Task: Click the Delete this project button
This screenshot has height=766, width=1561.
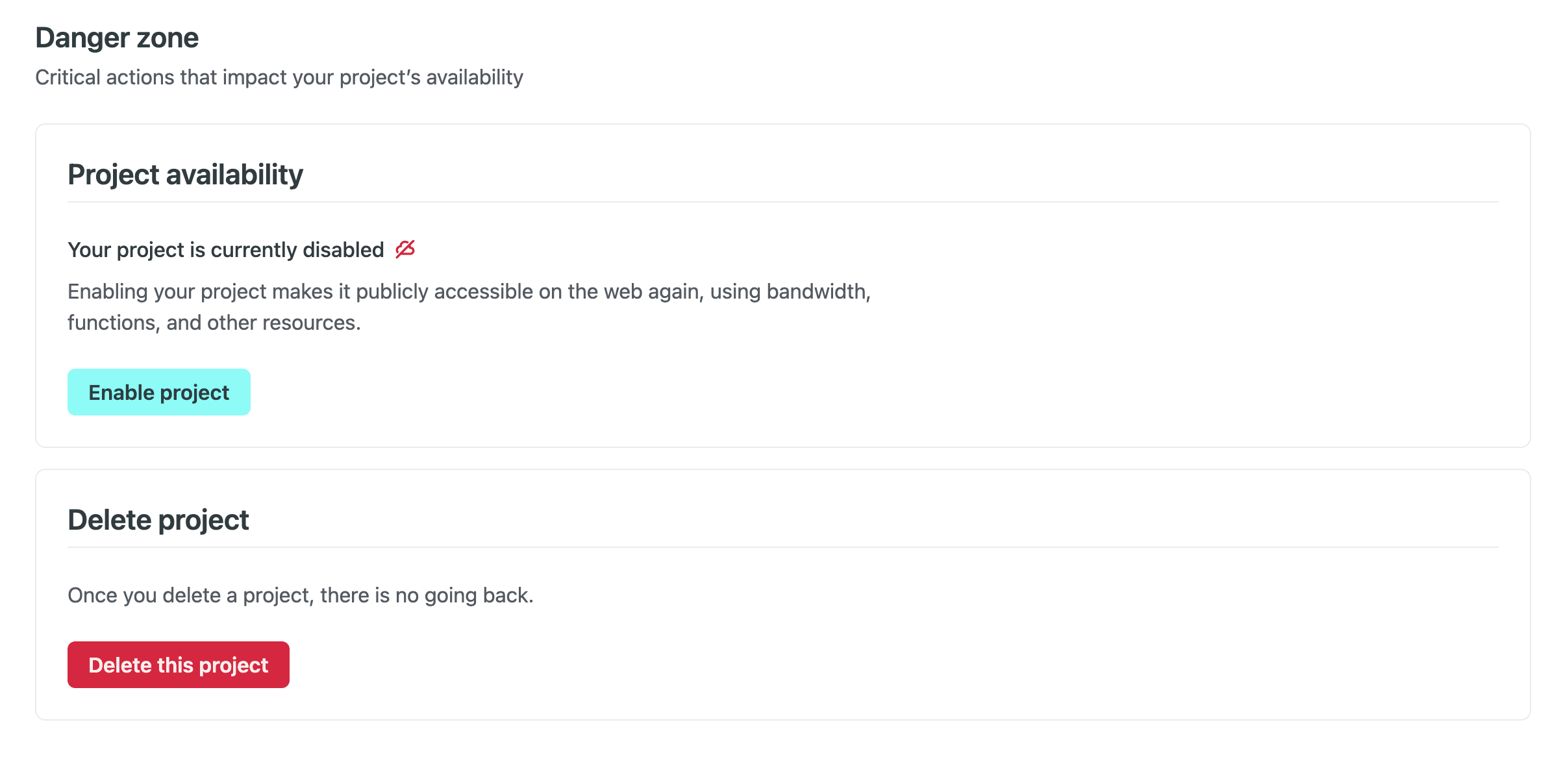Action: click(179, 665)
